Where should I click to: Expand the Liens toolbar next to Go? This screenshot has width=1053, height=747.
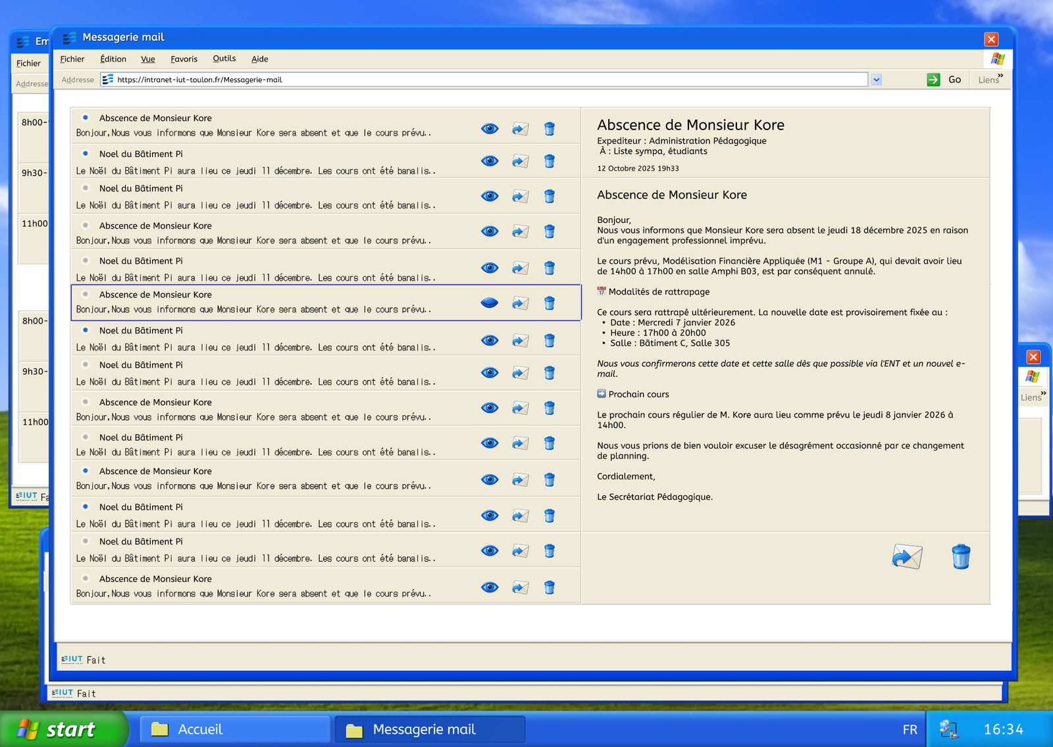point(990,80)
